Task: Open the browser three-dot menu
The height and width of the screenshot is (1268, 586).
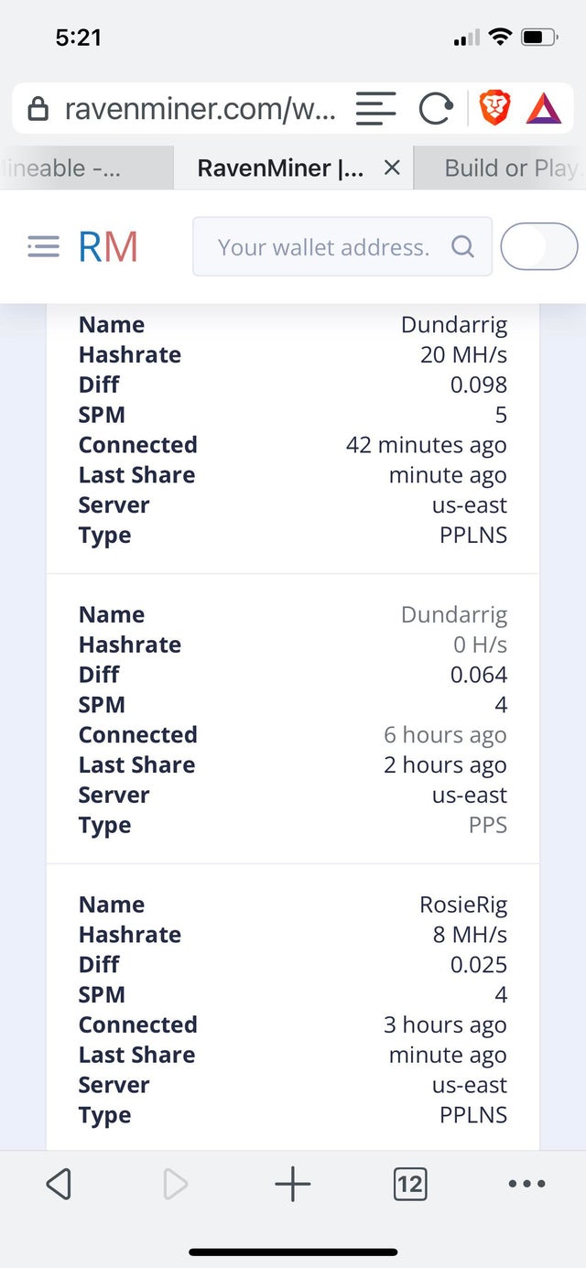Action: 526,1184
